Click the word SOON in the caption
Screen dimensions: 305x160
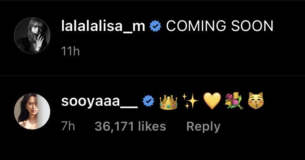pos(252,26)
